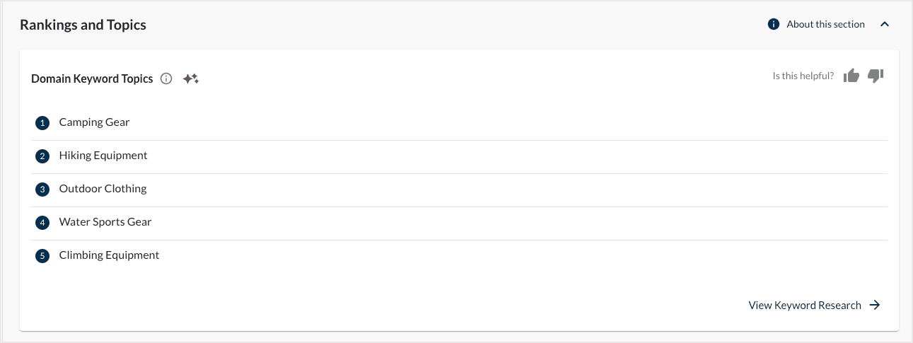The image size is (913, 343).
Task: Select the Camping Gear topic
Action: (94, 122)
